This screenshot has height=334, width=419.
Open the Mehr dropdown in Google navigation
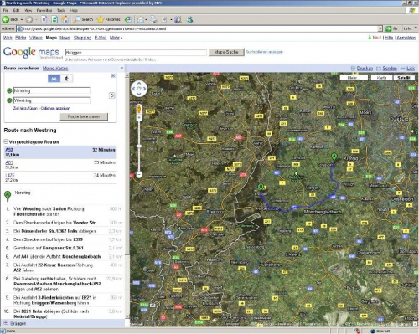(116, 38)
